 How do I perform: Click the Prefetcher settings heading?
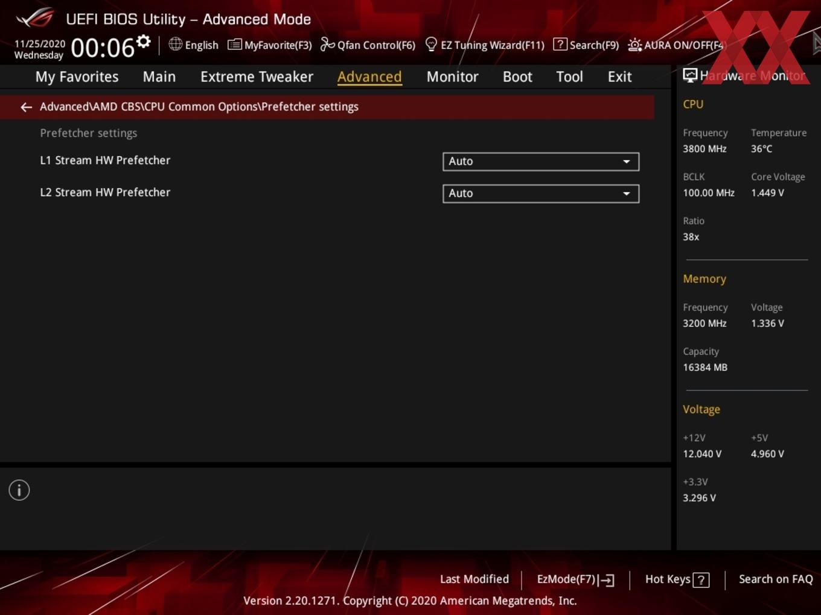[88, 133]
